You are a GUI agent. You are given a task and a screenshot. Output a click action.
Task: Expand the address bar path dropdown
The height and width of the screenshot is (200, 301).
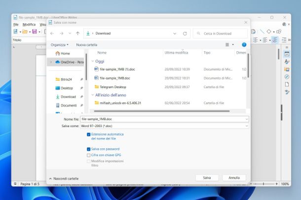coord(175,33)
